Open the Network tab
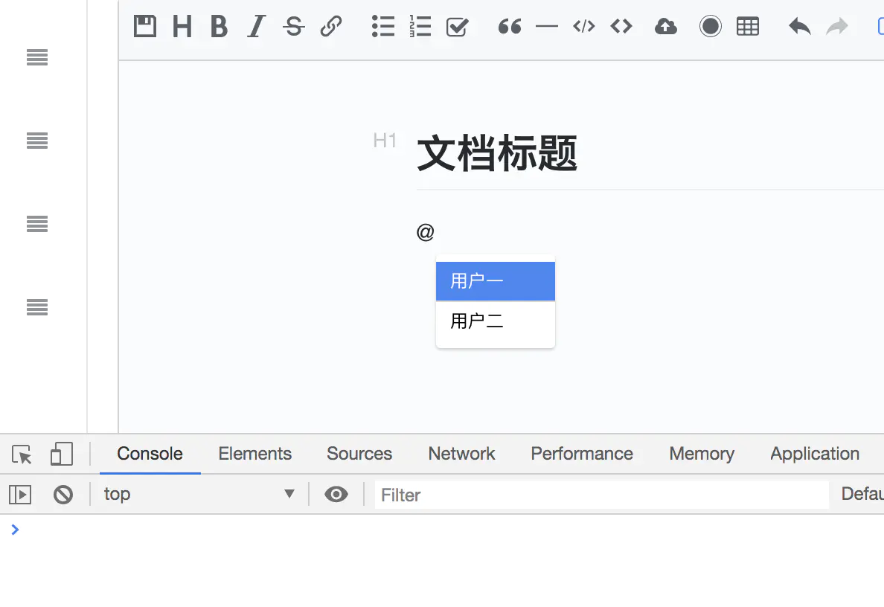This screenshot has height=607, width=884. 461,454
